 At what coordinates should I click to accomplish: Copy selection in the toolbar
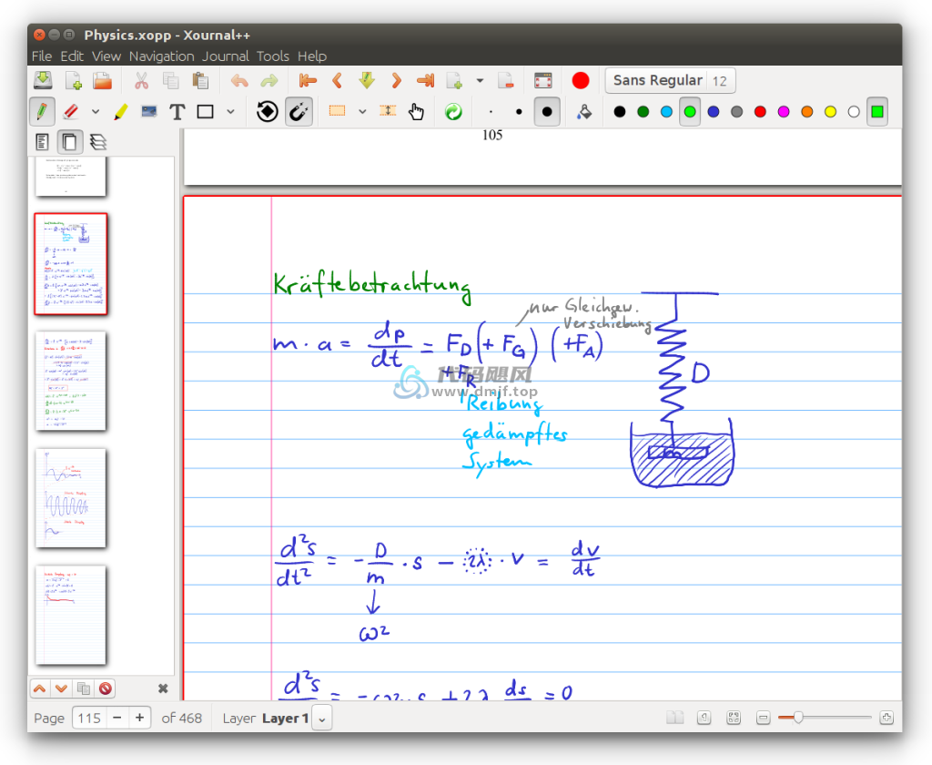coord(171,80)
